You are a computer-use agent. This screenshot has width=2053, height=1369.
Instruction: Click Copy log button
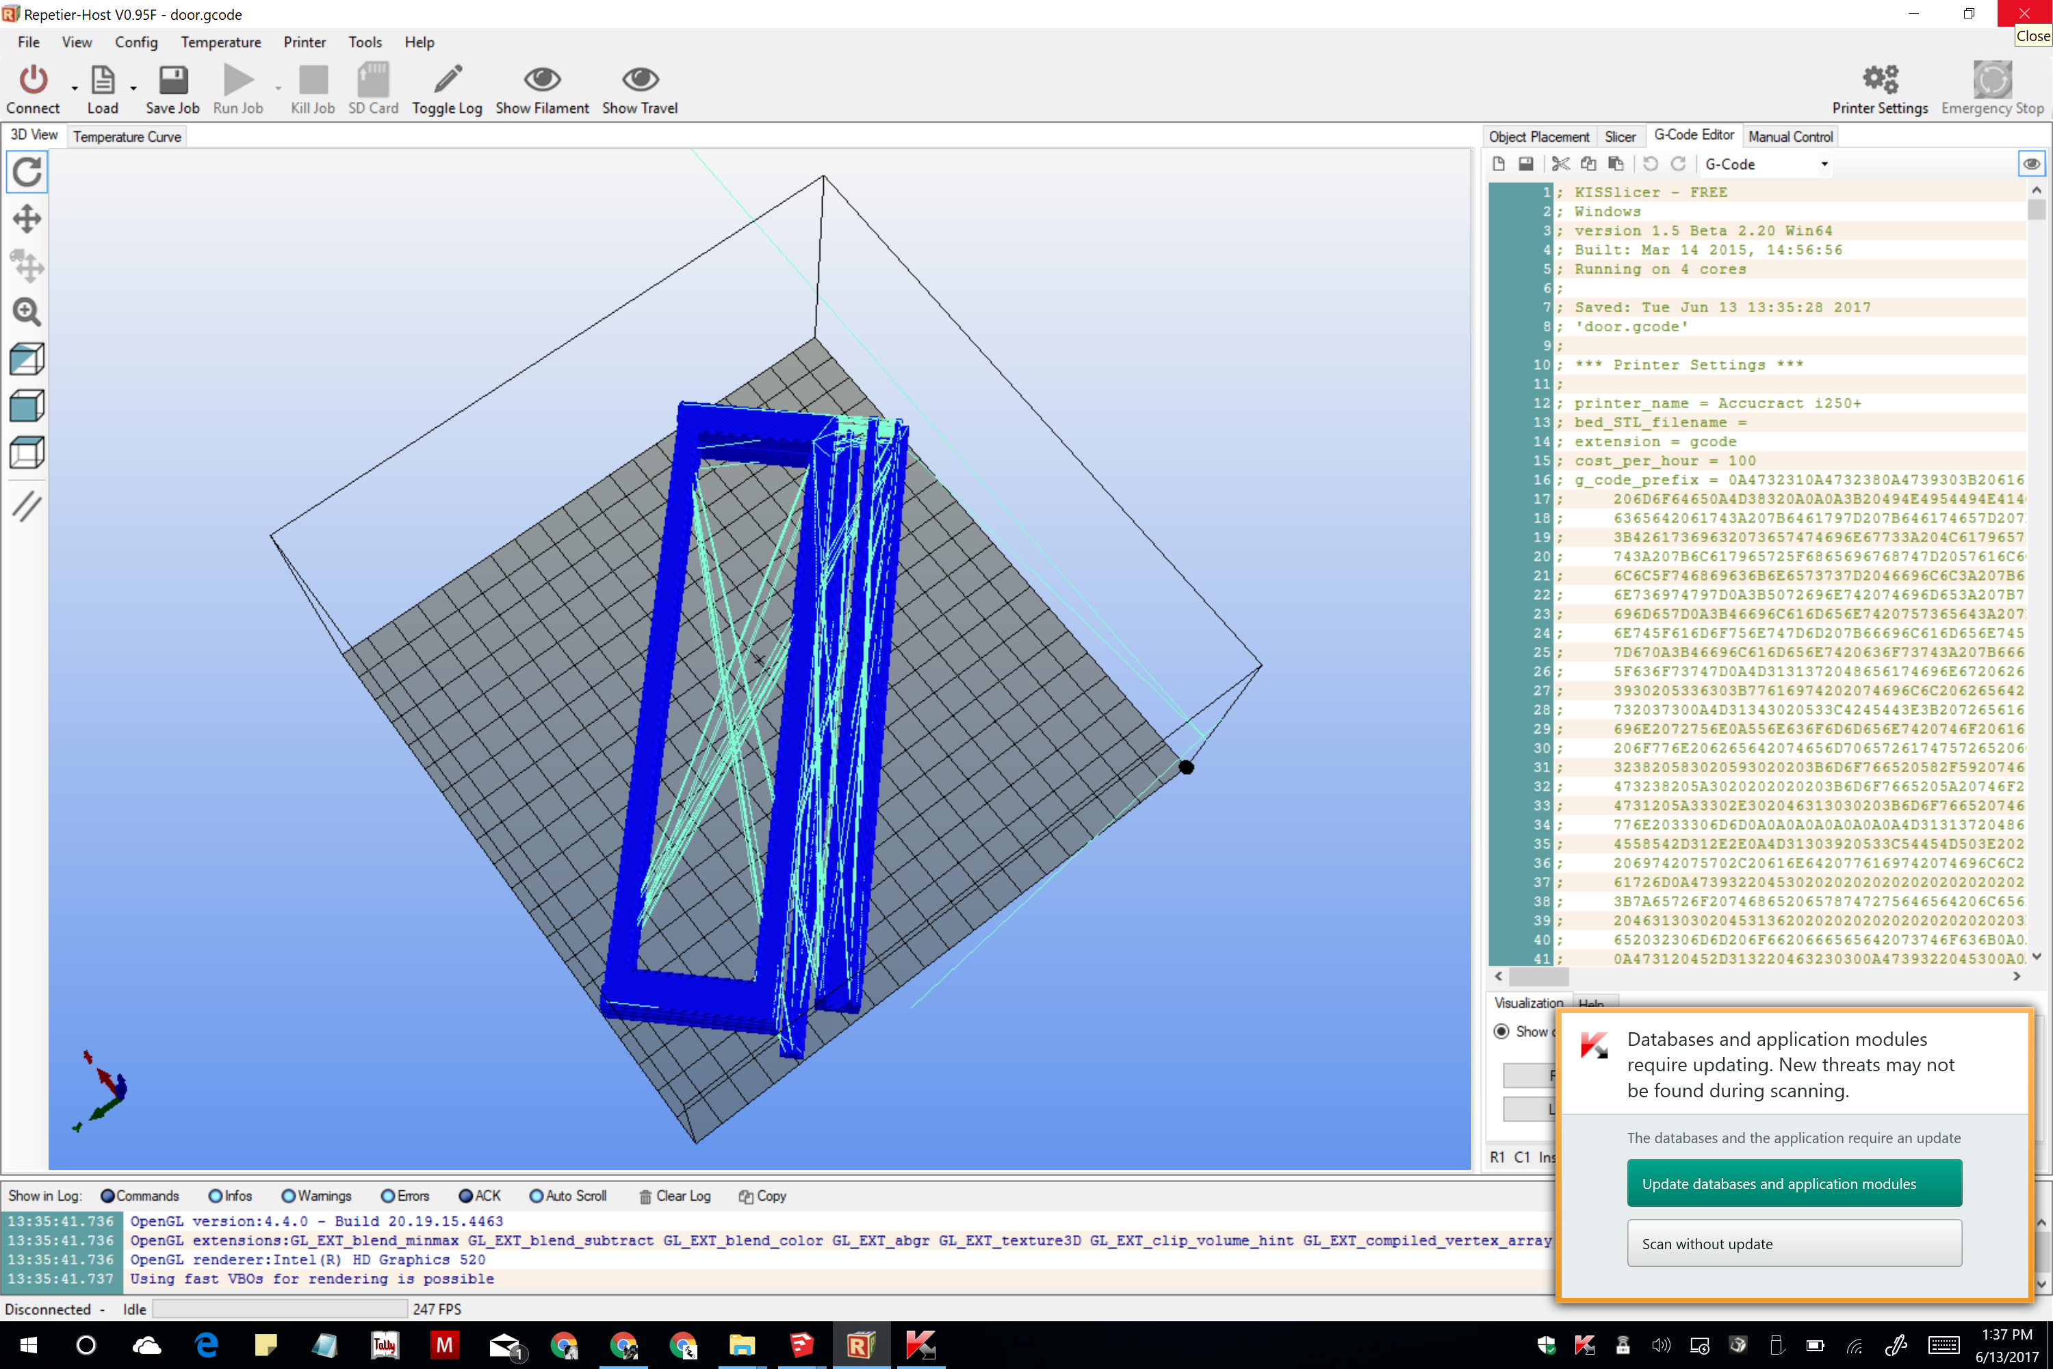[x=763, y=1196]
